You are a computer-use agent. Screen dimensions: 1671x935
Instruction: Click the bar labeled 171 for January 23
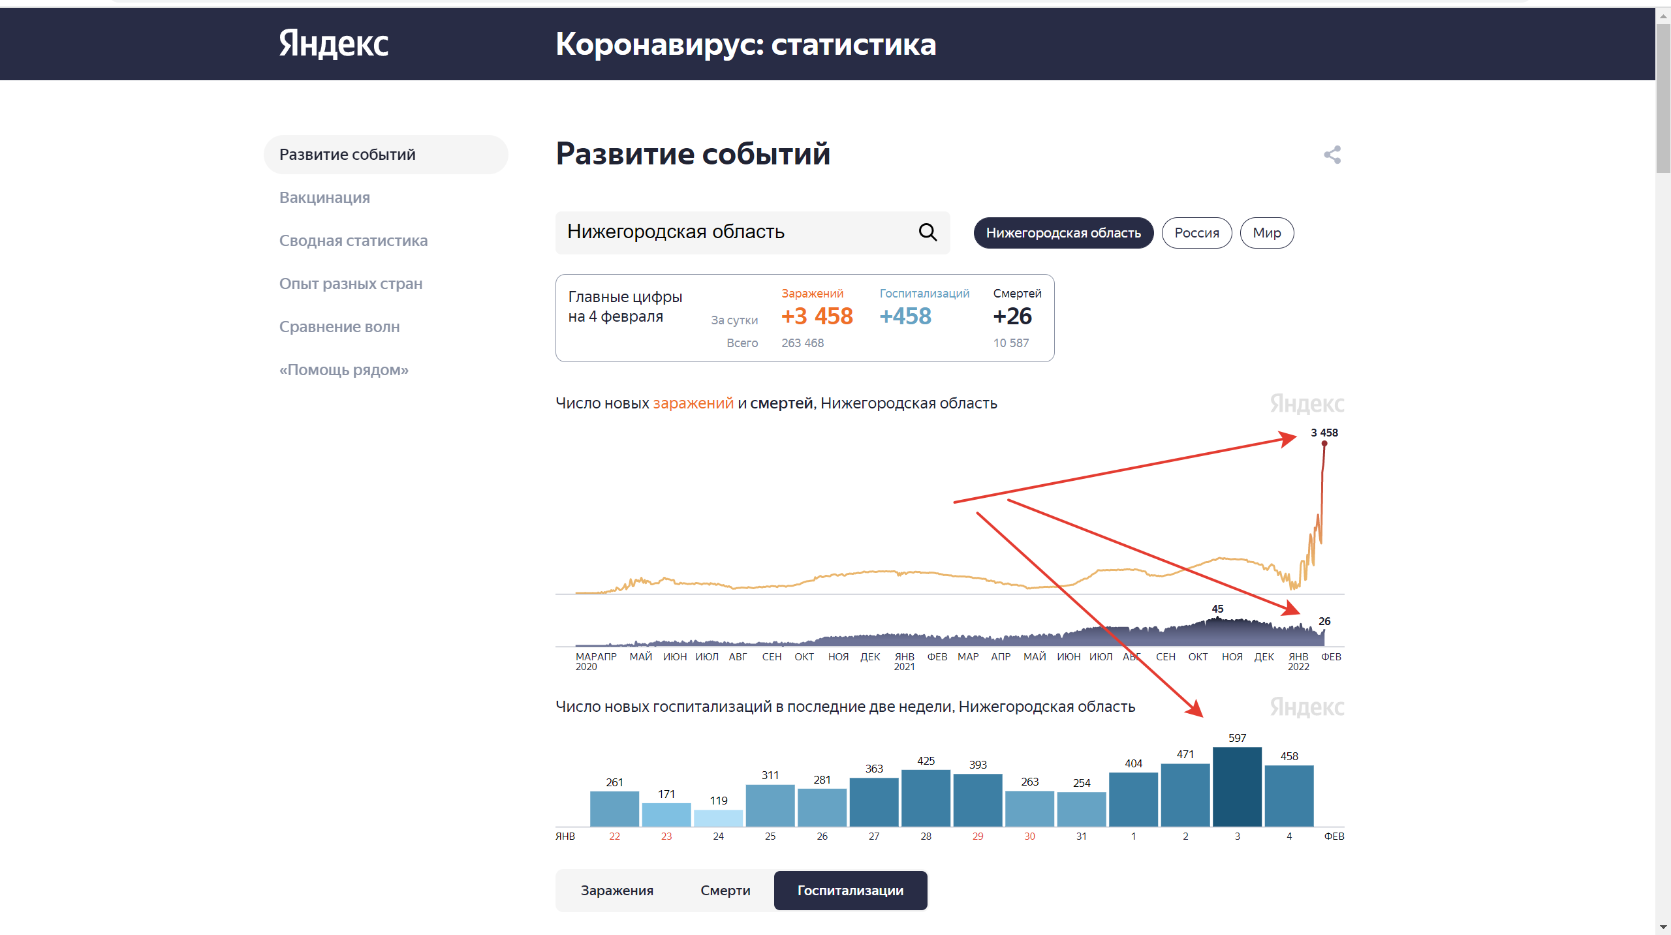[666, 815]
